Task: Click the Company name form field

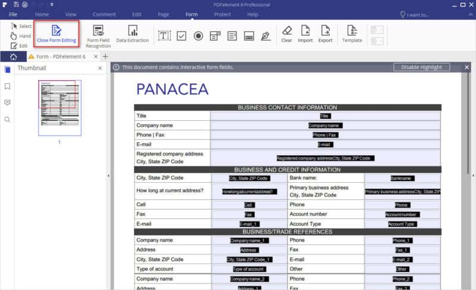Action: pos(325,126)
